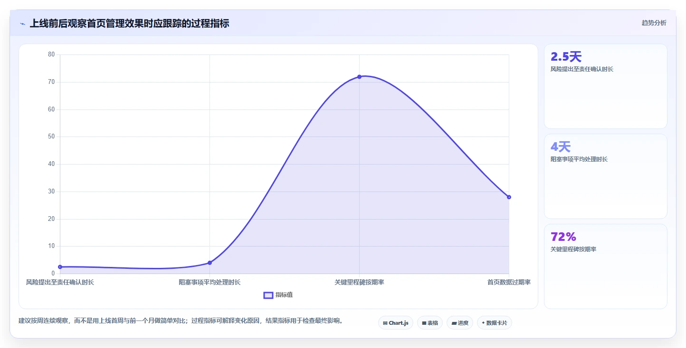Click the 指标值 legend color box
Image resolution: width=686 pixels, height=348 pixels.
coord(268,295)
